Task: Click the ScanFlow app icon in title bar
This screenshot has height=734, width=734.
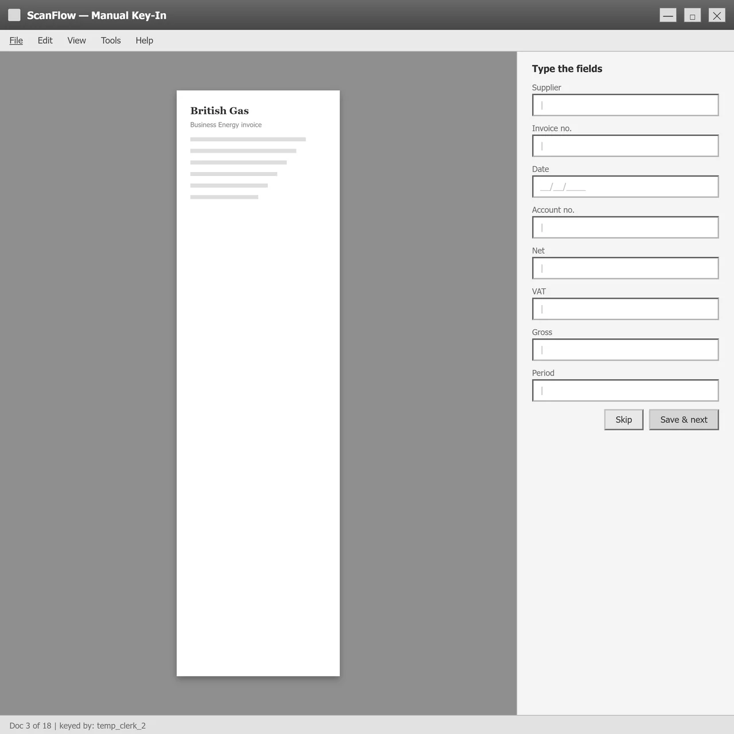Action: click(x=14, y=15)
